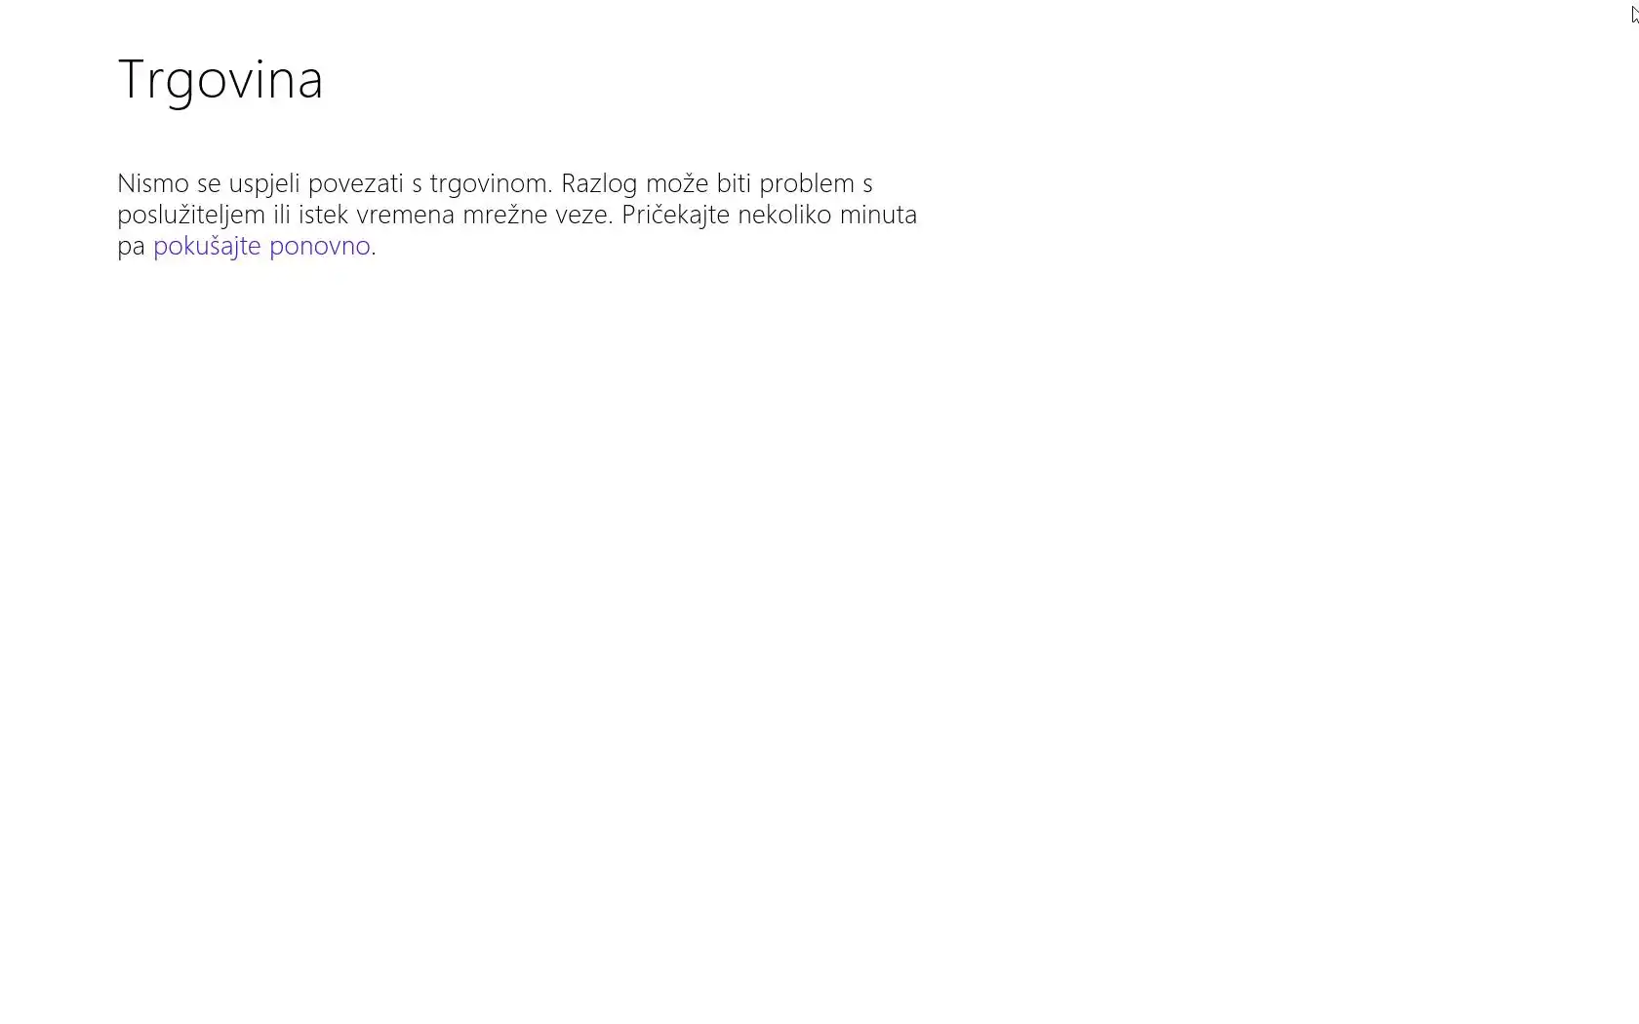
Task: Click the word 'Pričekajte' in the message
Action: (675, 216)
